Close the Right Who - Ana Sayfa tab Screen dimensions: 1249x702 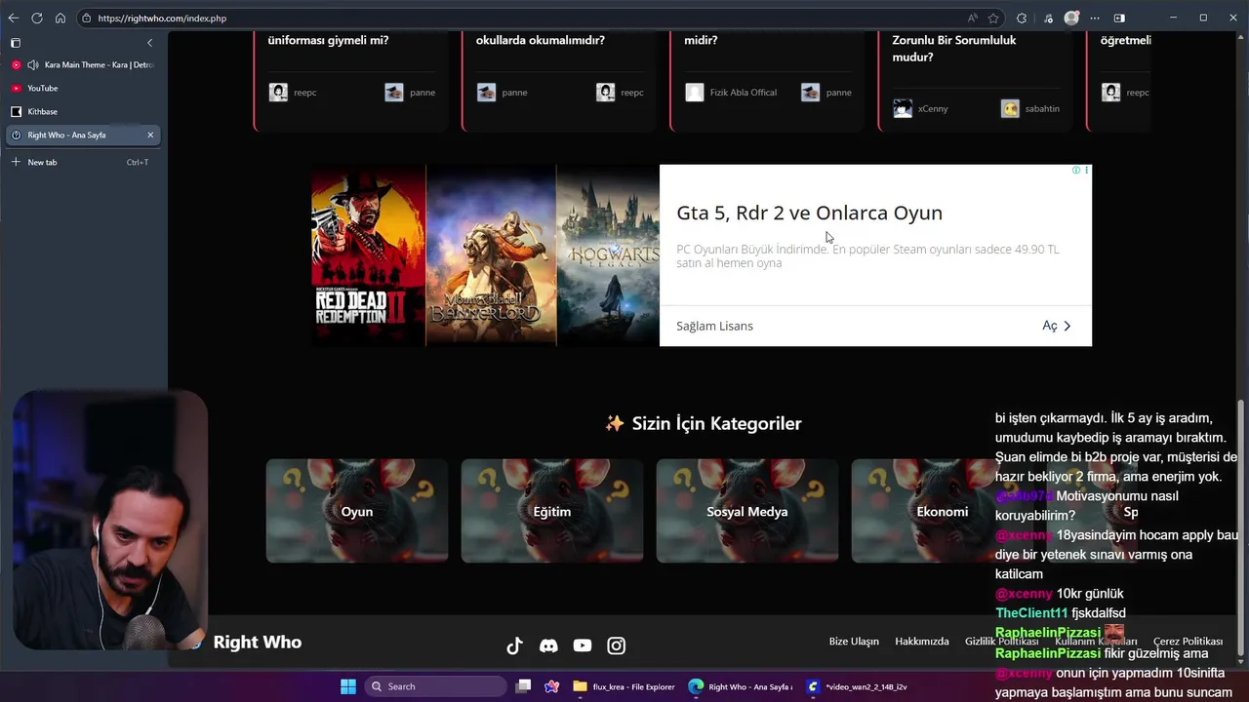coord(150,135)
